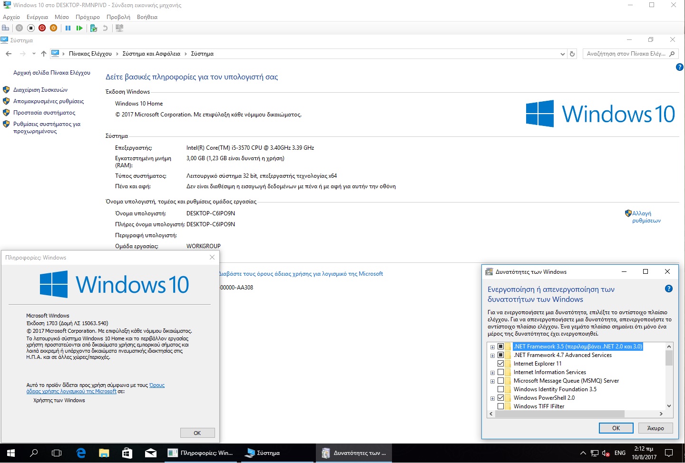
Task: Enable Windows Identity Foundation 3.5
Action: (500, 389)
